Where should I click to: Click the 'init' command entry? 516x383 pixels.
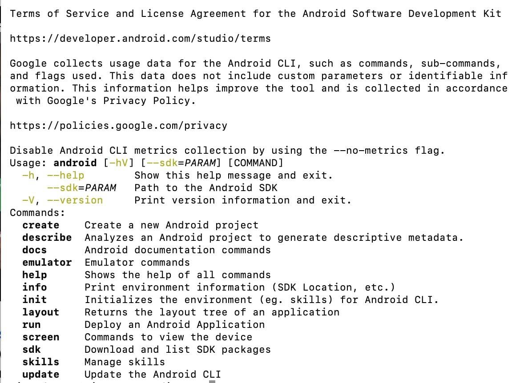click(34, 300)
